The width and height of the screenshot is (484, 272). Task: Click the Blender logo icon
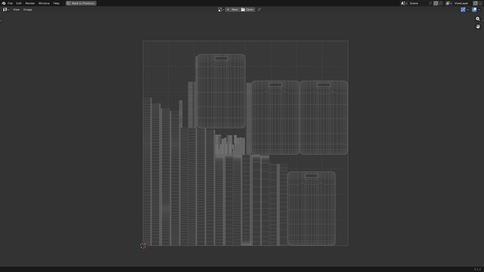[x=4, y=3]
